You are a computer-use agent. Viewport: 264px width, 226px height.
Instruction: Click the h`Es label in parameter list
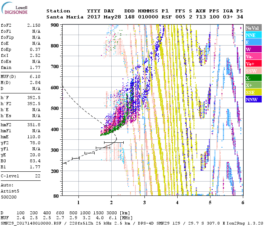[x=6, y=116]
